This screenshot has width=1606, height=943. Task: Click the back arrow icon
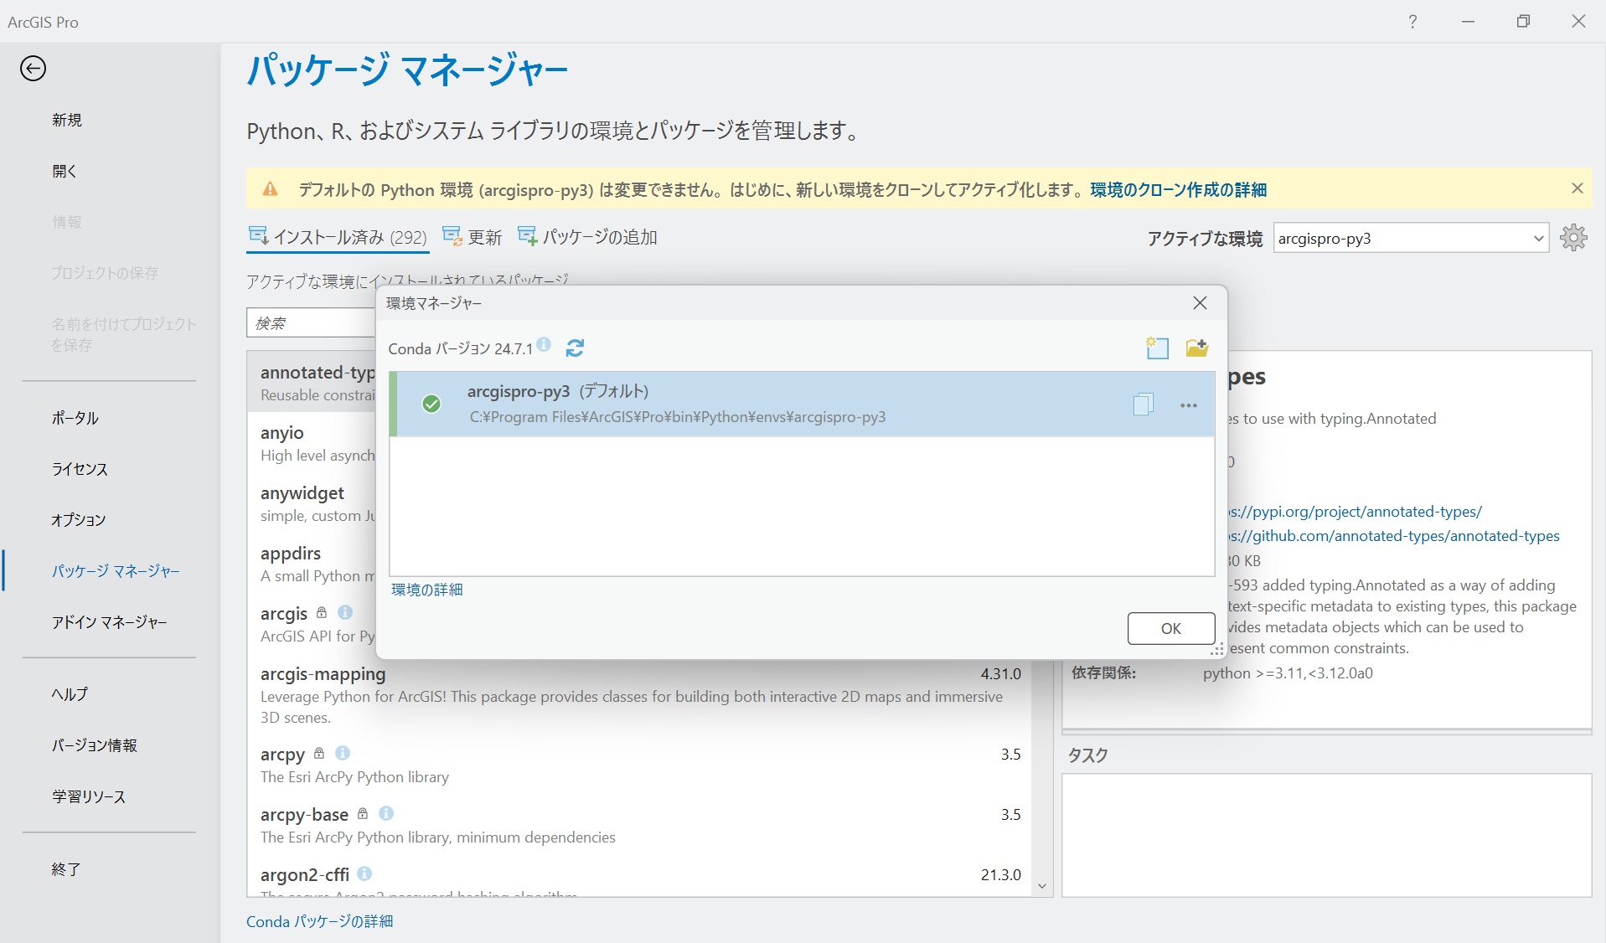tap(34, 69)
